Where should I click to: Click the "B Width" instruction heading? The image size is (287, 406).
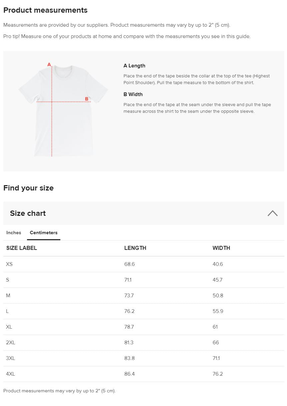pos(133,94)
